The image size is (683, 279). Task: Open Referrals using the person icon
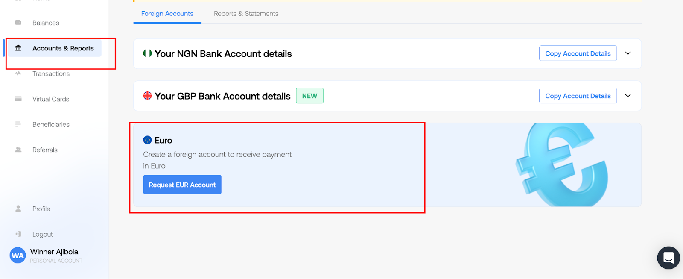[18, 150]
